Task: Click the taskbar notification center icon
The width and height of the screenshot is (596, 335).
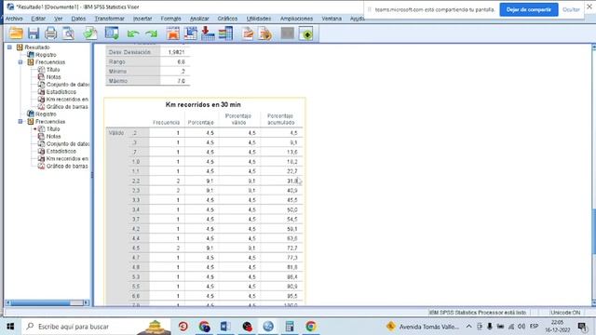Action: click(582, 327)
